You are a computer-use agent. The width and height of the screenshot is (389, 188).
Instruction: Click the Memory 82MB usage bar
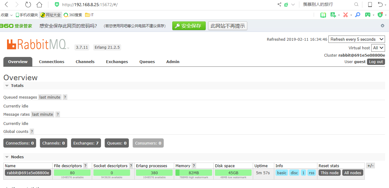194,173
